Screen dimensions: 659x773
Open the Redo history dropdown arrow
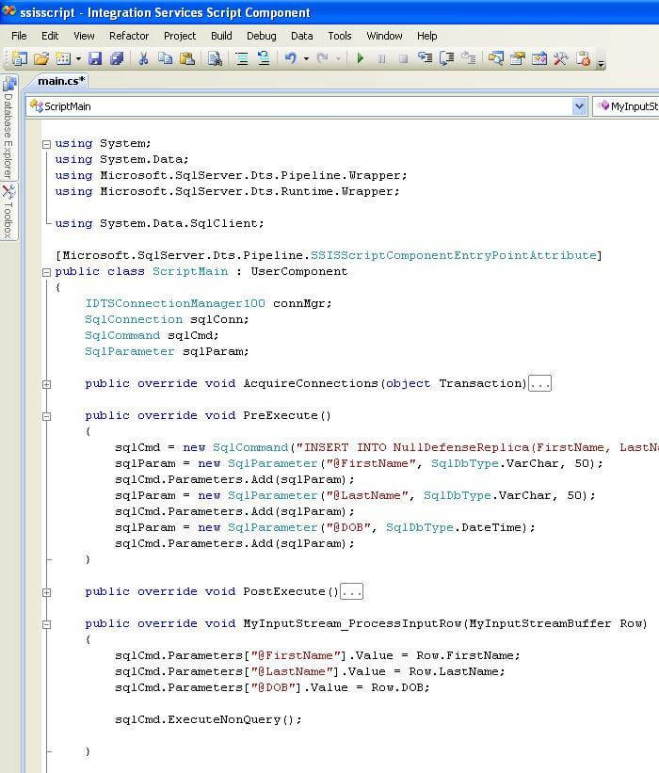coord(338,58)
